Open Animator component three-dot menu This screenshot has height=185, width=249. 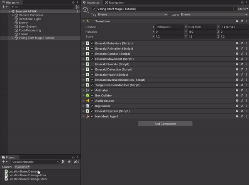coord(246,90)
